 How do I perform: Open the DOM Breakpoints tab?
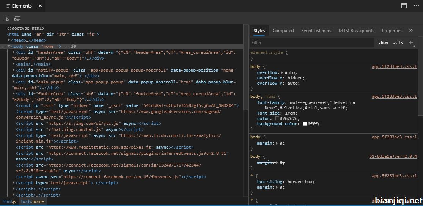point(356,30)
